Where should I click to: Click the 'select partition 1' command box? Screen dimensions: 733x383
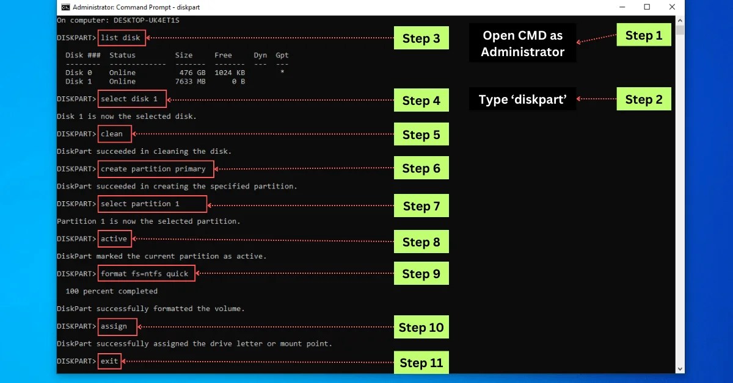click(x=151, y=204)
